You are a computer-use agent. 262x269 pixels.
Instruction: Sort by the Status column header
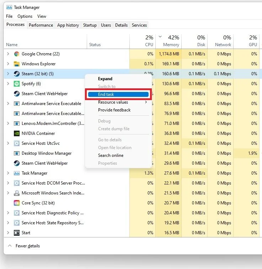pos(108,42)
